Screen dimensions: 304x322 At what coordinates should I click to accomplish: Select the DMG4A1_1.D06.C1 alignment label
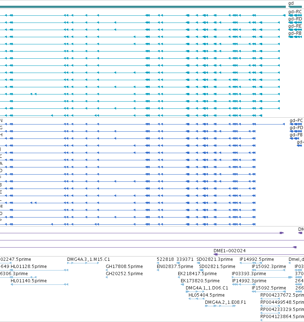pyautogui.click(x=207, y=288)
